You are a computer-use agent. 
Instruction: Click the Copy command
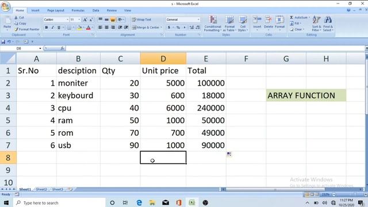click(x=20, y=24)
